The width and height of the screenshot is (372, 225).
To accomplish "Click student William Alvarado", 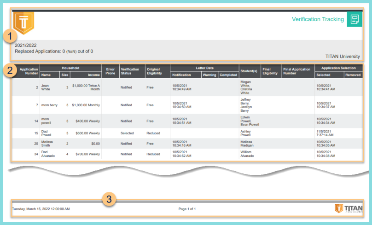I will (247, 154).
